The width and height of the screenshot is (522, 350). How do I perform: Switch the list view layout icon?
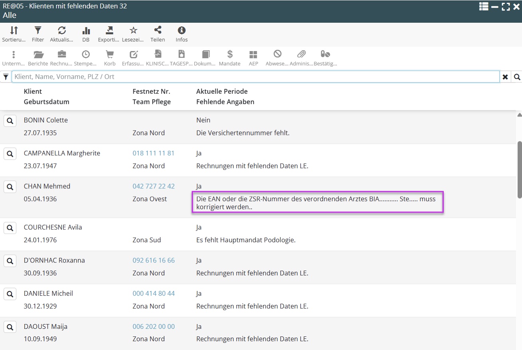coord(484,6)
